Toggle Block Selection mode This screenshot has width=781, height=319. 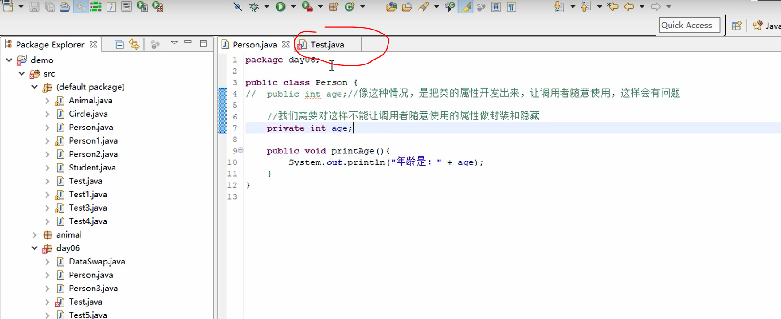[x=496, y=6]
